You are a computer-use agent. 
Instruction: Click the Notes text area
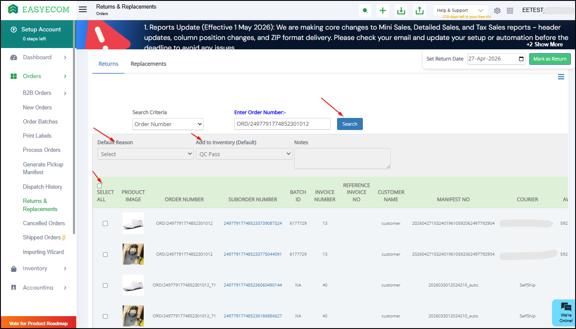pyautogui.click(x=342, y=158)
